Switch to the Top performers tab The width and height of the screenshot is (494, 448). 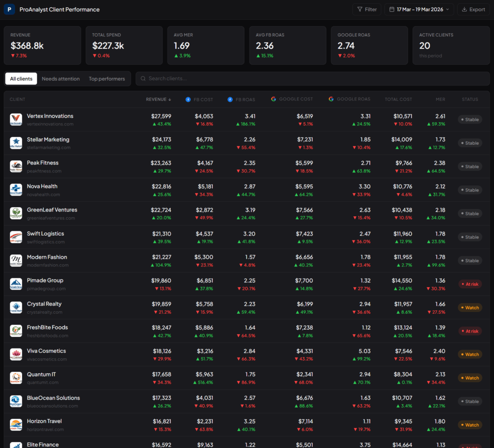point(107,79)
